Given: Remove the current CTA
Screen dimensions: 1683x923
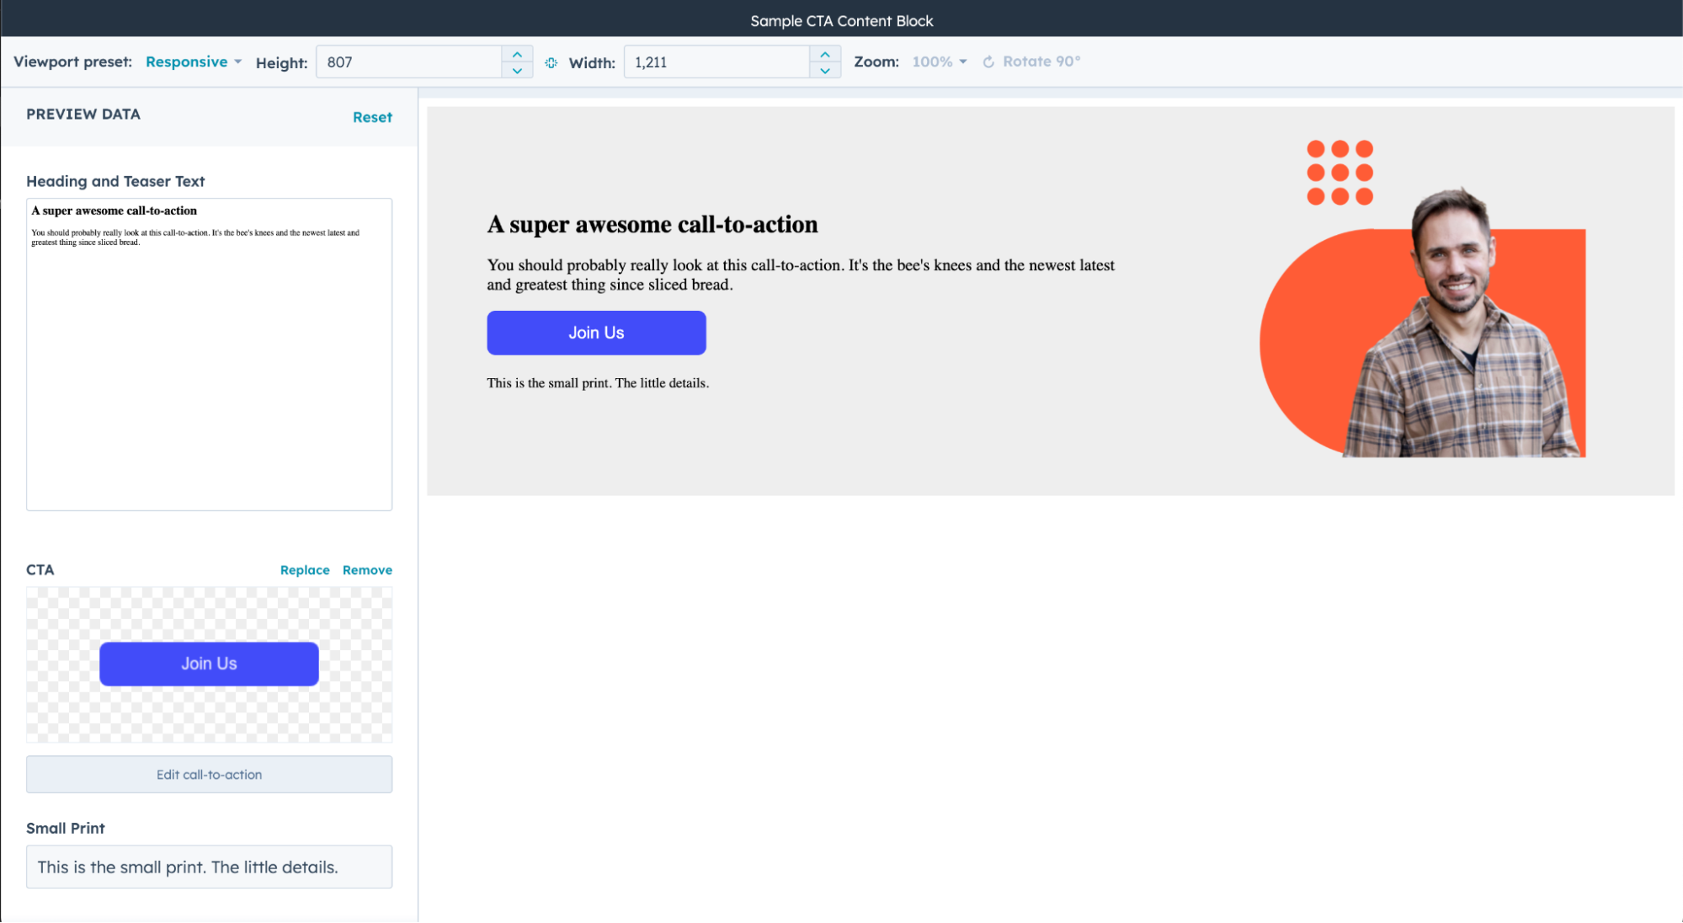Looking at the screenshot, I should click(367, 569).
